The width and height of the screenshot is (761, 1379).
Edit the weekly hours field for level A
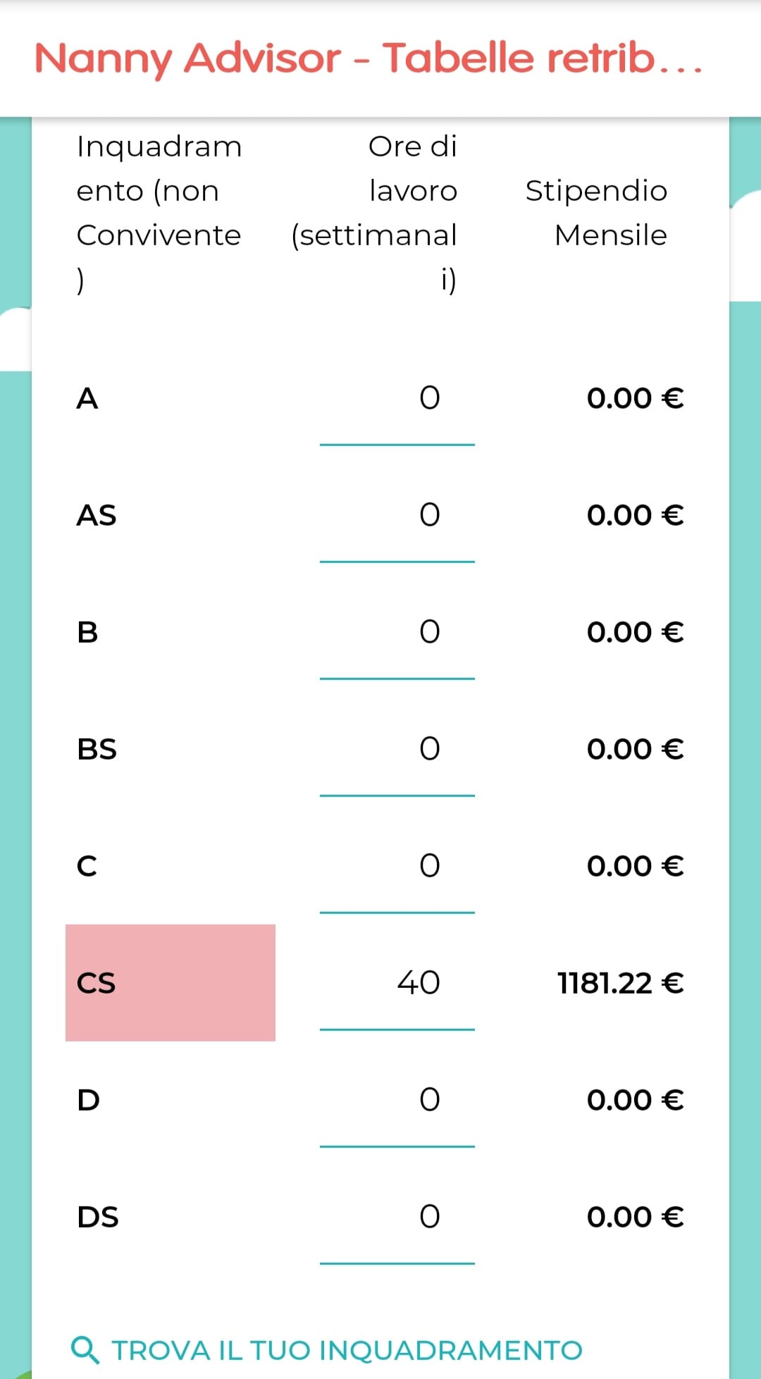tap(397, 399)
